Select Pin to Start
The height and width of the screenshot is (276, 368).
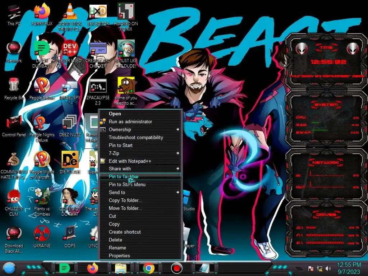141,145
